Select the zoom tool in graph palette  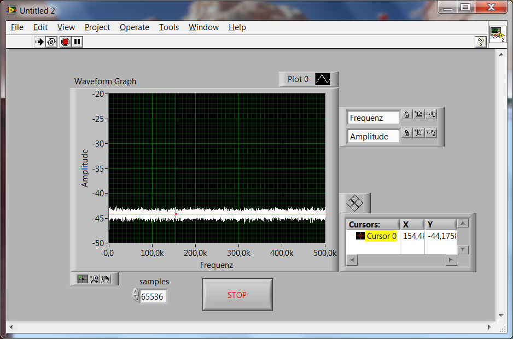(x=94, y=279)
